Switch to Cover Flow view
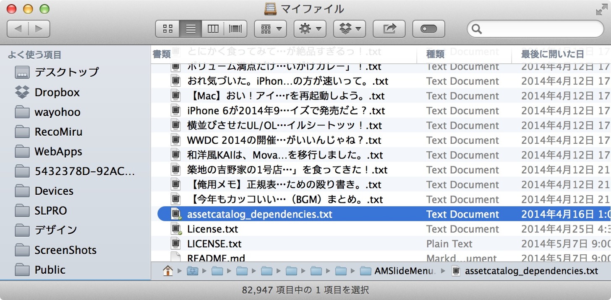The width and height of the screenshot is (611, 300). pyautogui.click(x=236, y=29)
